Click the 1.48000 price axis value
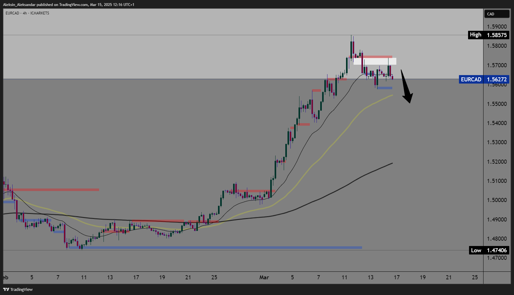 [497, 239]
